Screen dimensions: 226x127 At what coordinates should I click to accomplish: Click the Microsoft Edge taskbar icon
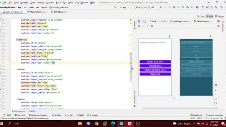(x=113, y=123)
